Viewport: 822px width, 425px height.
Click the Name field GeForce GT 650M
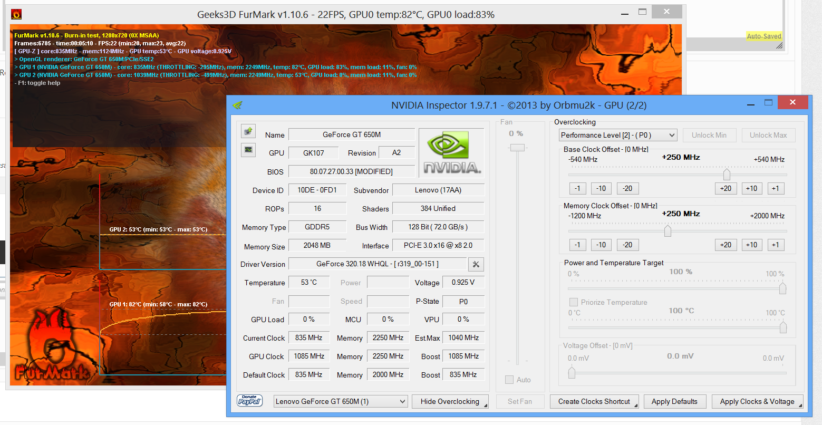352,134
